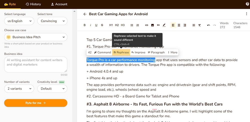Click the insert image icon
This screenshot has height=122, width=250.
click(152, 25)
